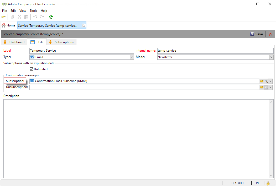276x186 pixels.
Task: Switch to the Subscriptions tab
Action: click(x=61, y=42)
